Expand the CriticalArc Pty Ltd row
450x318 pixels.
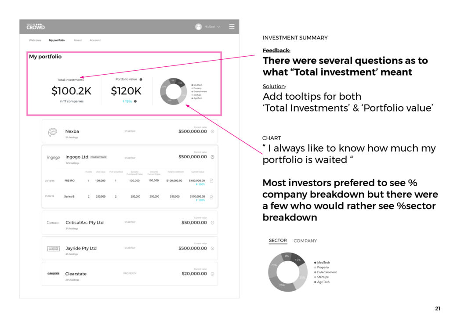pyautogui.click(x=212, y=223)
